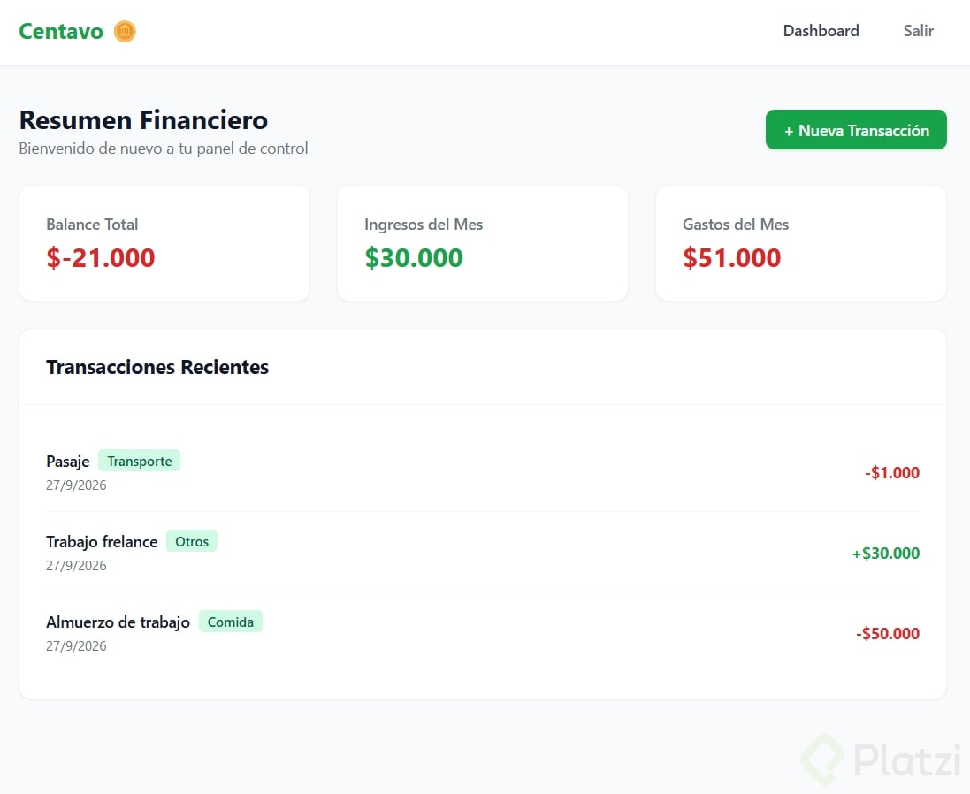Open the Almuerzo de trabajo transaction

click(x=483, y=633)
